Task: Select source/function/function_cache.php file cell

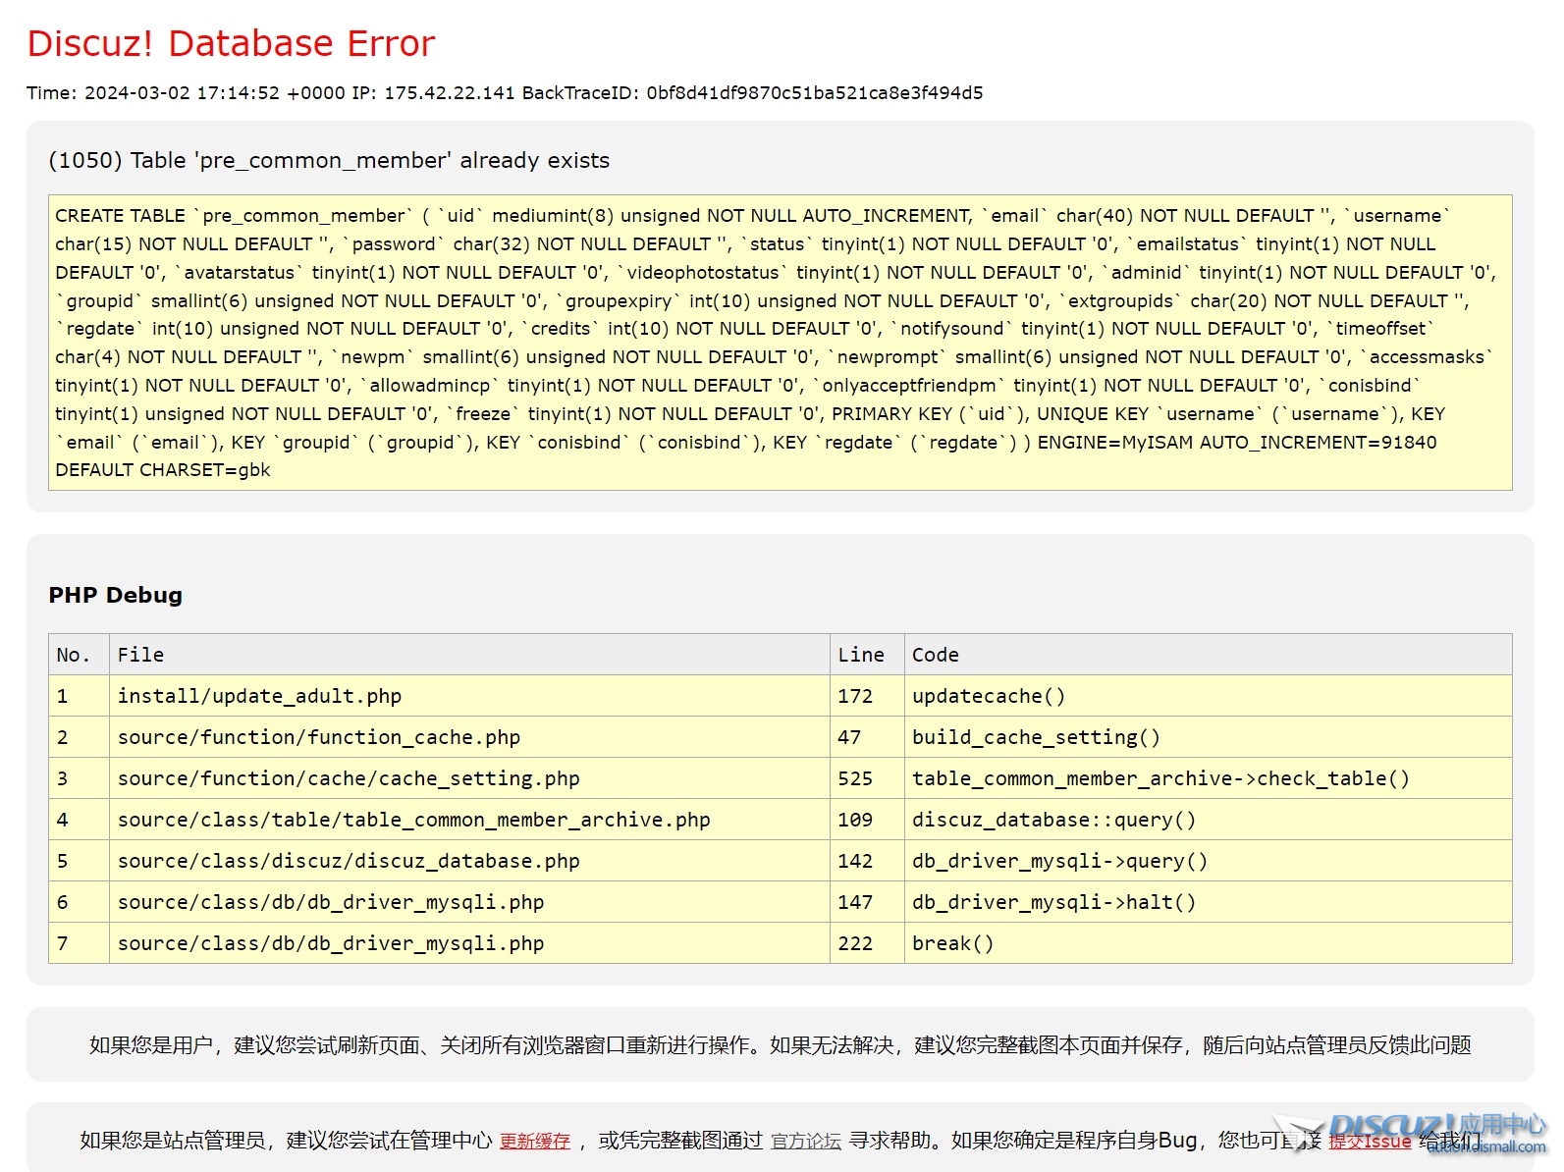Action: click(x=318, y=737)
